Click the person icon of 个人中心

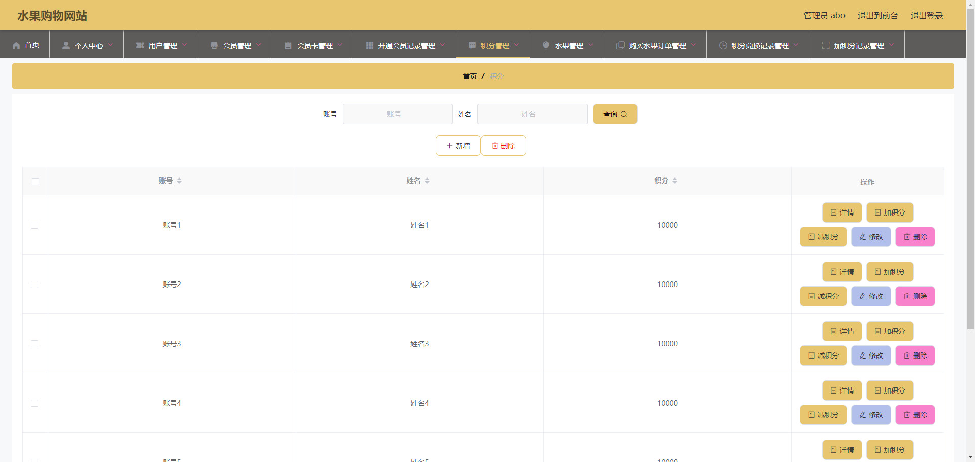(x=66, y=45)
